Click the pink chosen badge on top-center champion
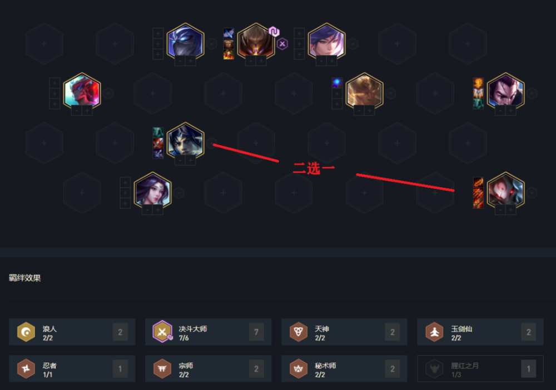This screenshot has height=390, width=556. (x=274, y=32)
